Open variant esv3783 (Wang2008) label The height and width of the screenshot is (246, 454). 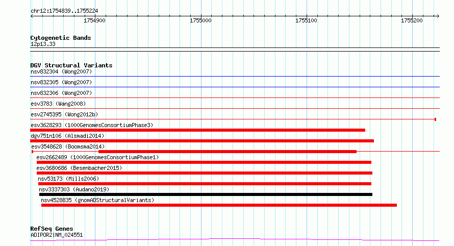pos(58,104)
